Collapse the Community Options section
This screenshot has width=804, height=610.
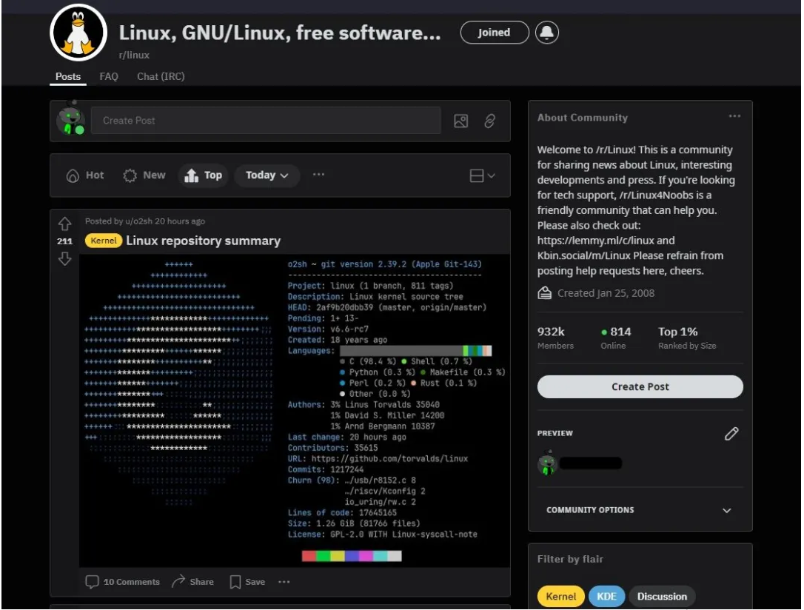click(726, 510)
